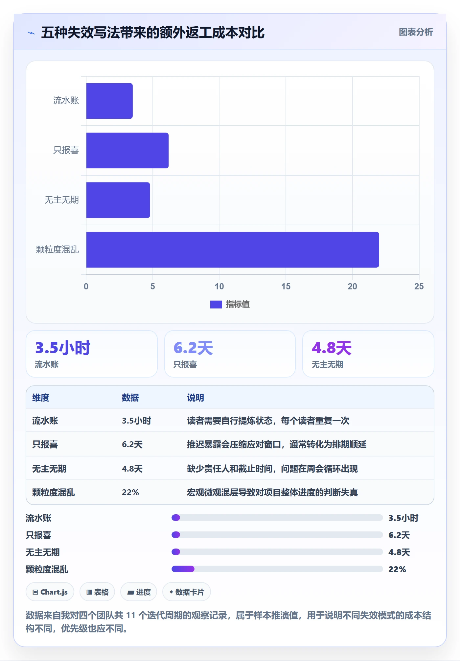Click the 图表分析 tag in the header
This screenshot has height=661, width=460.
416,32
